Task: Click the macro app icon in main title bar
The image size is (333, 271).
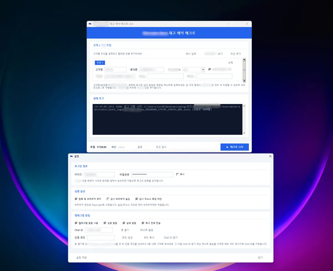Action: click(x=90, y=24)
